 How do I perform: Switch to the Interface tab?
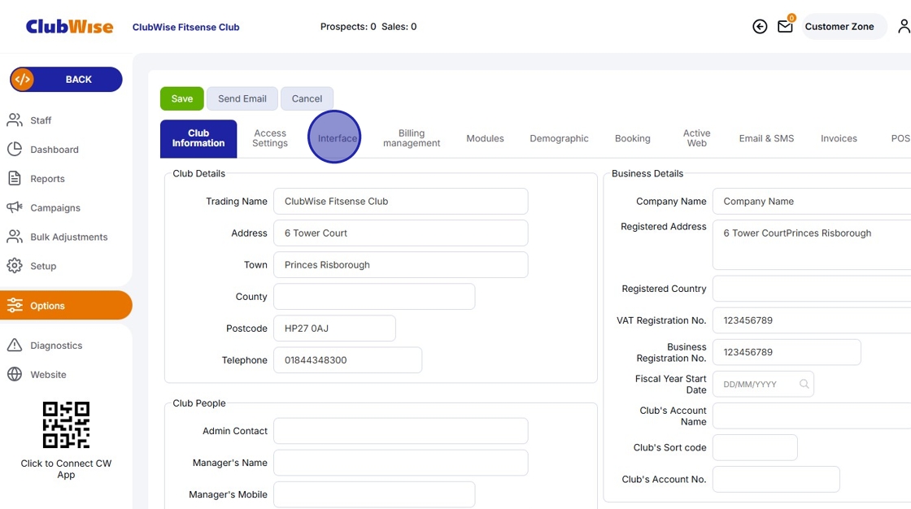[x=338, y=138]
